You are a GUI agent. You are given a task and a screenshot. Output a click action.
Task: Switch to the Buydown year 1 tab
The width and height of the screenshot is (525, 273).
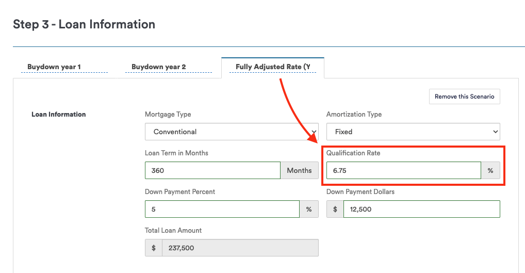click(54, 67)
